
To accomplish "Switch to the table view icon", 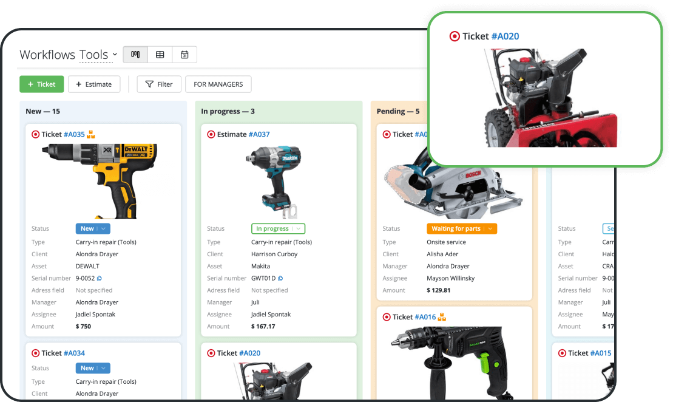I will [160, 54].
